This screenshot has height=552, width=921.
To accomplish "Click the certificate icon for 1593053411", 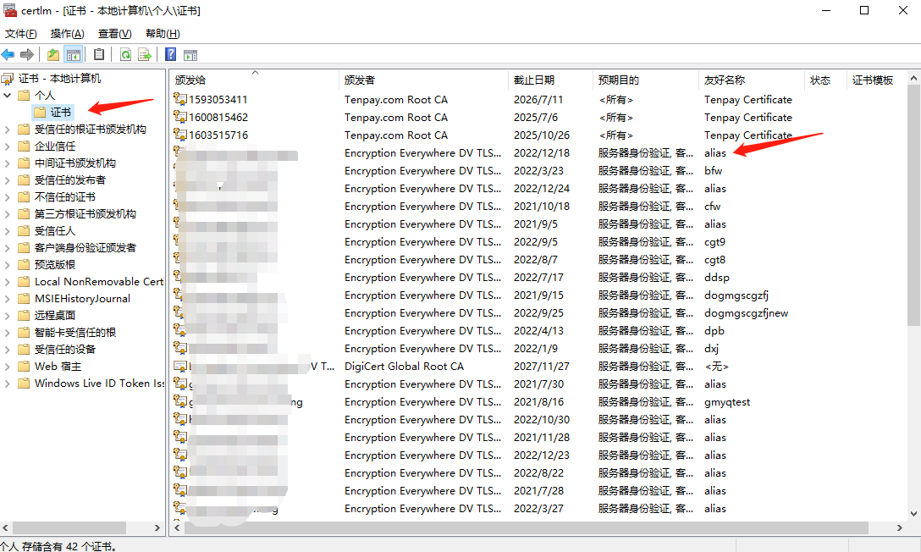I will click(x=180, y=99).
